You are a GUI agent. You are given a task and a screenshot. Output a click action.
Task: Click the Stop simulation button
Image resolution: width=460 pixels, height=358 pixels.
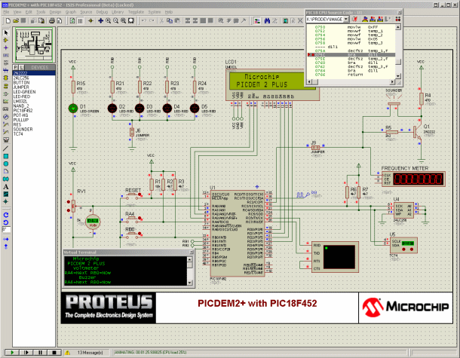[54, 353]
